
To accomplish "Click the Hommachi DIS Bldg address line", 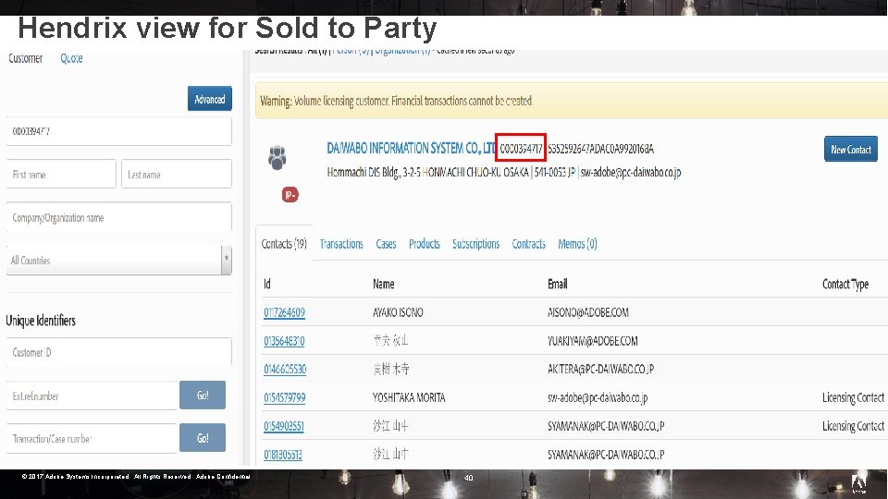I will (503, 172).
